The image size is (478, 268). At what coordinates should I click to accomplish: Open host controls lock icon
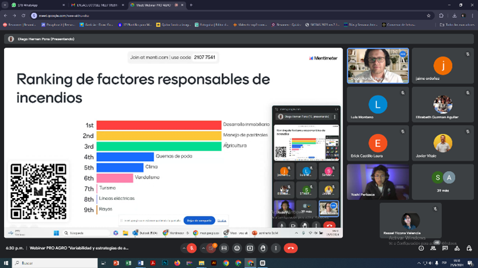[469, 248]
